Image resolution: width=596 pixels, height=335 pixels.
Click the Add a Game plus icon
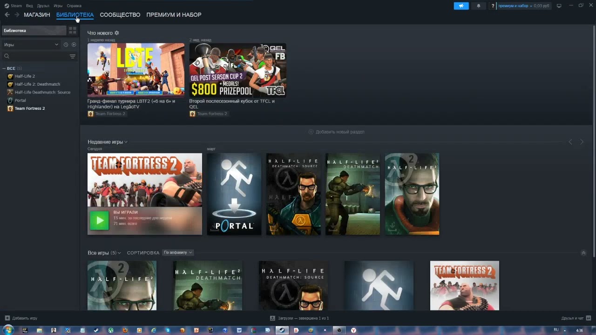point(7,318)
